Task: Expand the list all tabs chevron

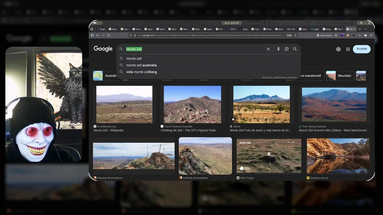Action: (366, 29)
